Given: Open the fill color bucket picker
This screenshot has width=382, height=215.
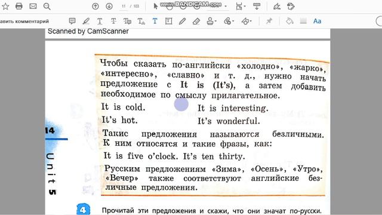Looking at the screenshot, I should 289,21.
